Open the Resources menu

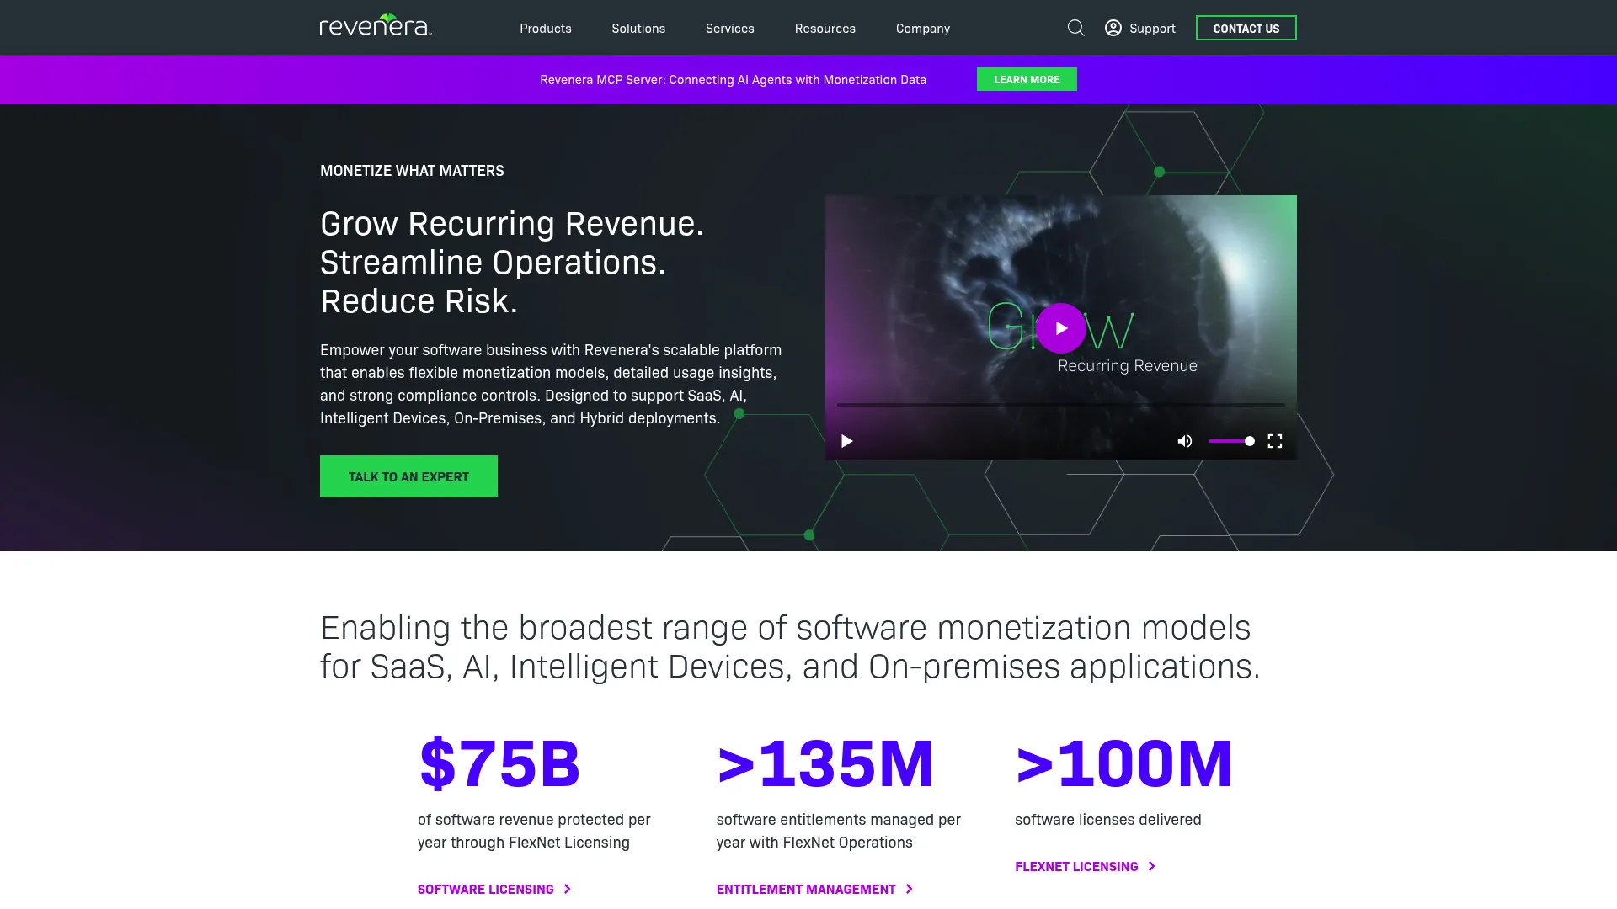825,28
